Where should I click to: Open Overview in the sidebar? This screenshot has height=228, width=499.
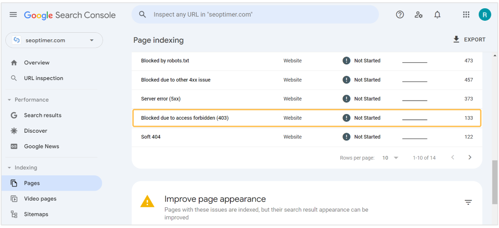click(x=37, y=63)
